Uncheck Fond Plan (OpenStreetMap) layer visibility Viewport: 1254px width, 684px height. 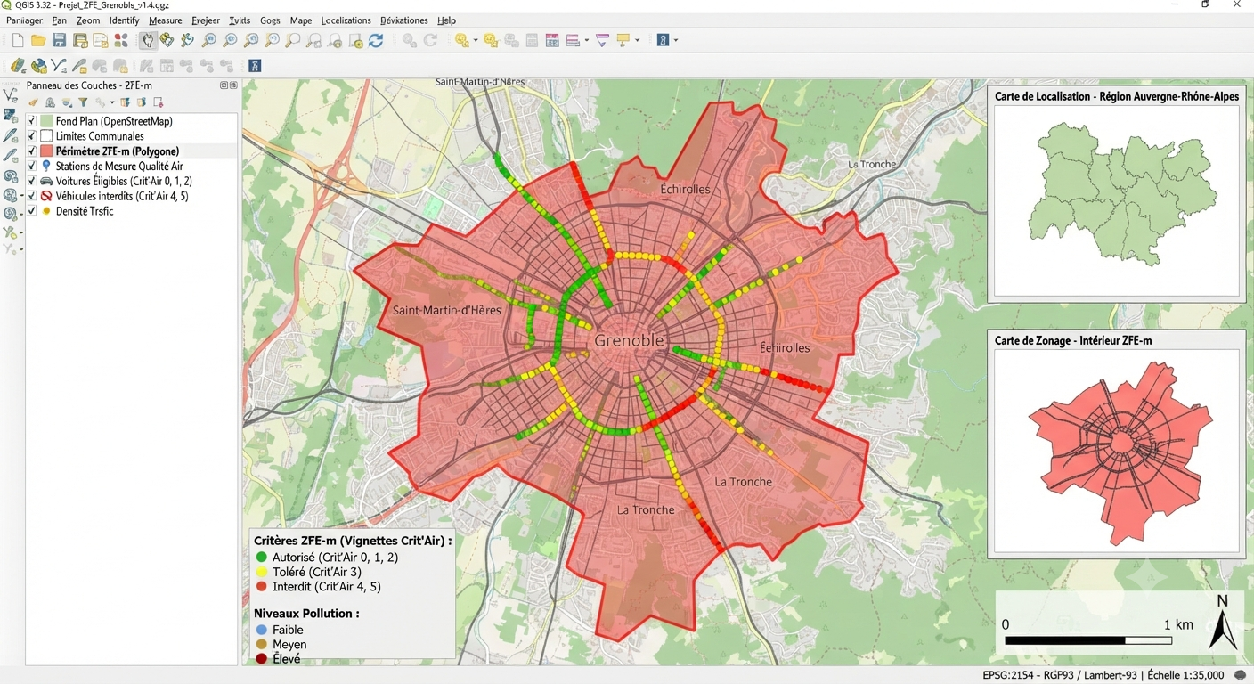[32, 121]
